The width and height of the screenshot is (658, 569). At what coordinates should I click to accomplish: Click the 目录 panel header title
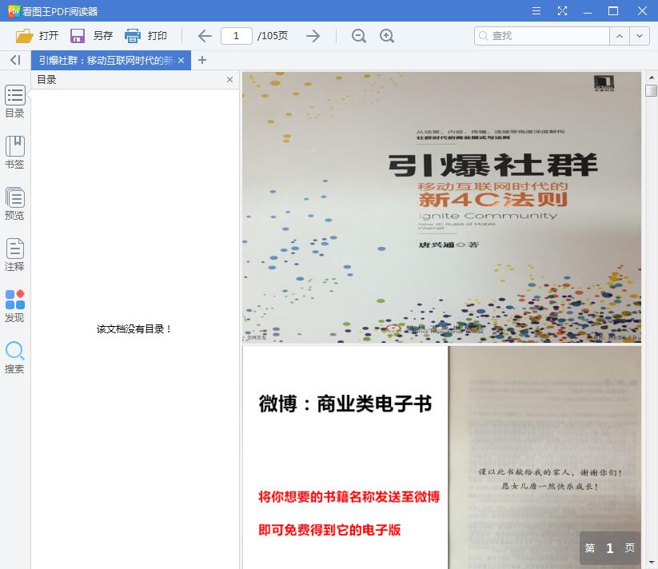point(46,80)
